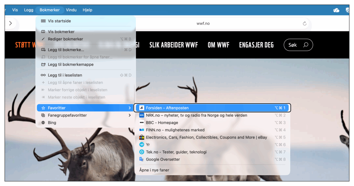Open Google Oversetter favorite
This screenshot has height=186, width=354.
(x=212, y=159)
